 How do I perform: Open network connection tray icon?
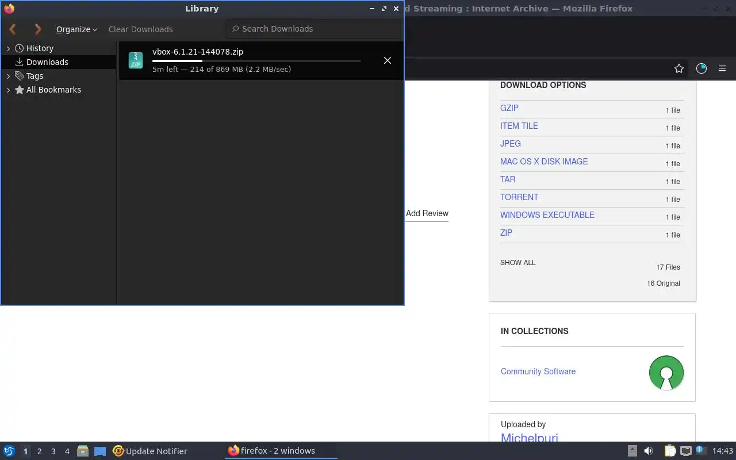(x=685, y=451)
